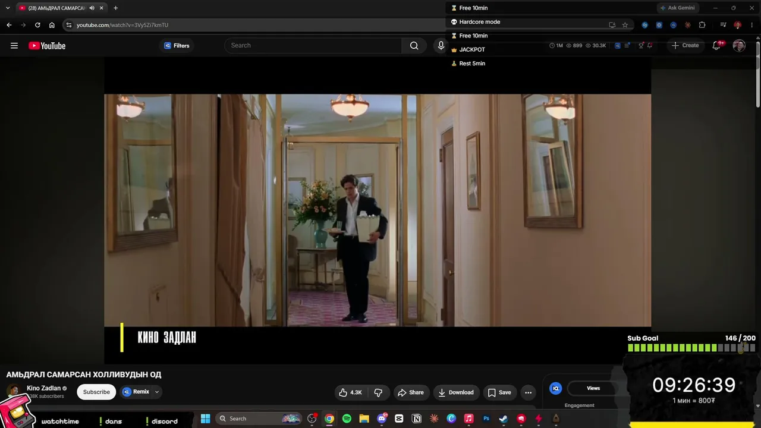Open the YouTube account avatar menu
Image resolution: width=761 pixels, height=428 pixels.
point(739,46)
